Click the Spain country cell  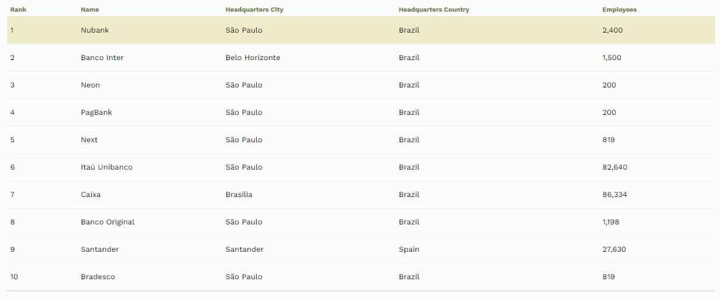click(x=409, y=249)
